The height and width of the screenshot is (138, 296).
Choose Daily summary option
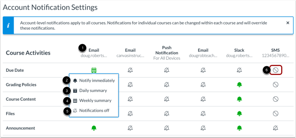click(90, 91)
